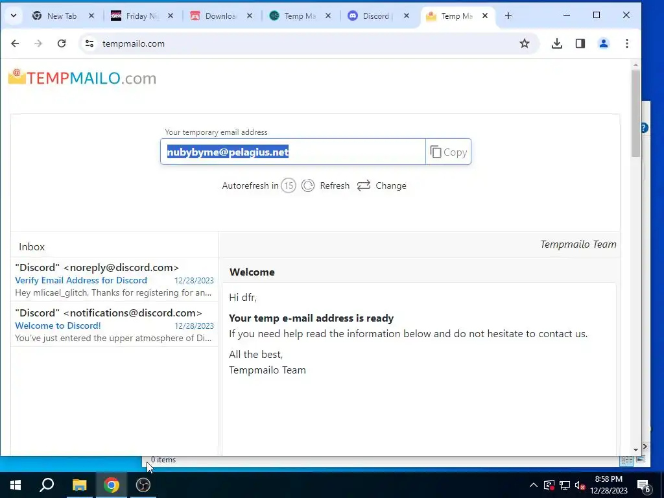Viewport: 664px width, 498px height.
Task: Close the New Tab browser tab
Action: pyautogui.click(x=91, y=16)
